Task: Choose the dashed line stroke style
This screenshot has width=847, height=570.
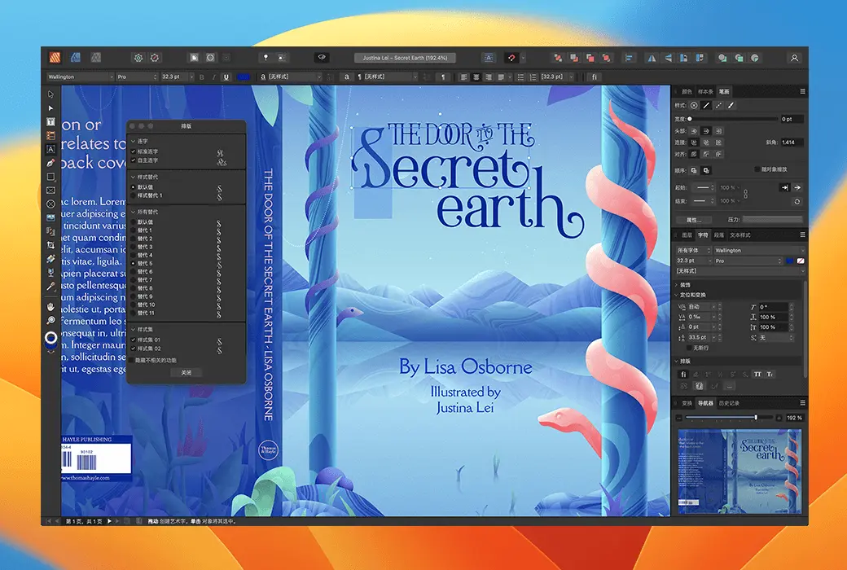Action: tap(718, 105)
